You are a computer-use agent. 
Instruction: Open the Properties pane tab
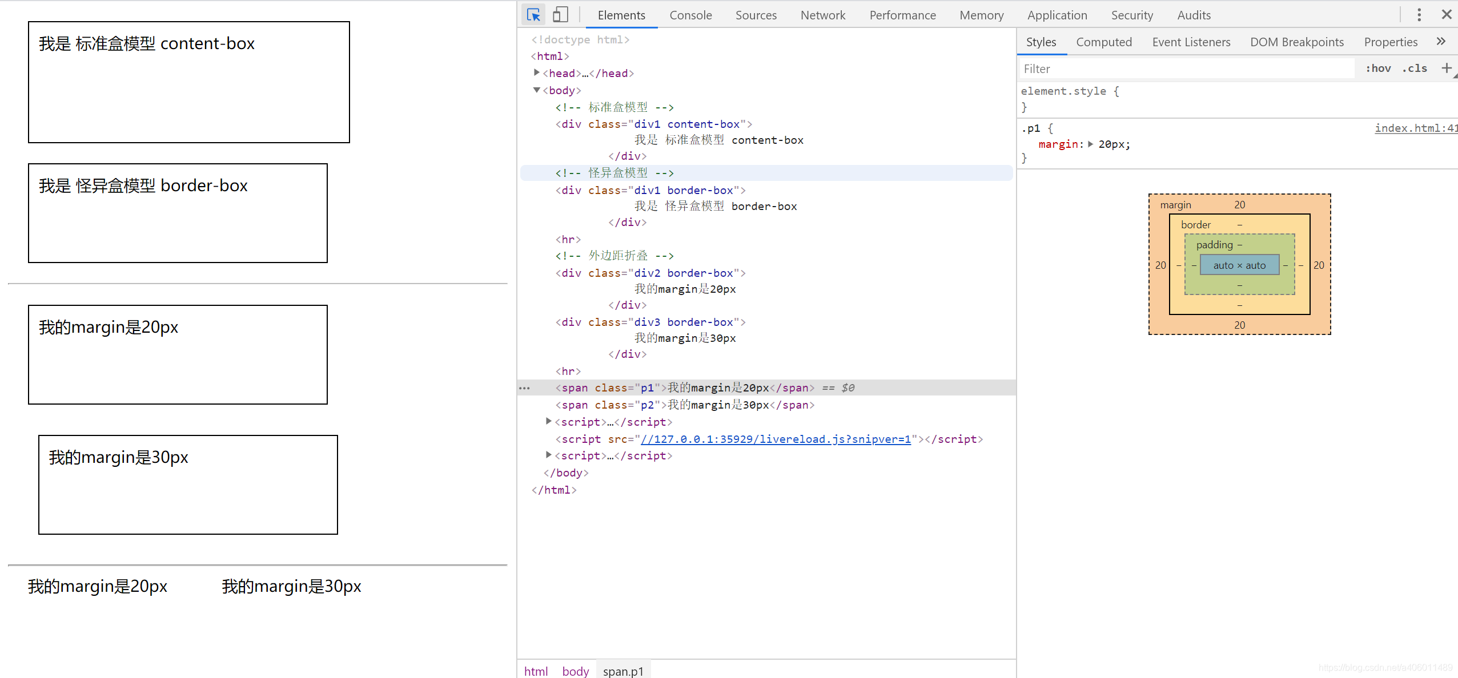click(x=1391, y=42)
